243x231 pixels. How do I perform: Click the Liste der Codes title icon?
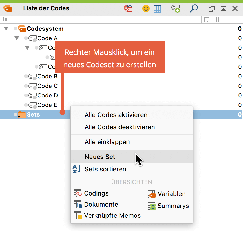pyautogui.click(x=8, y=8)
